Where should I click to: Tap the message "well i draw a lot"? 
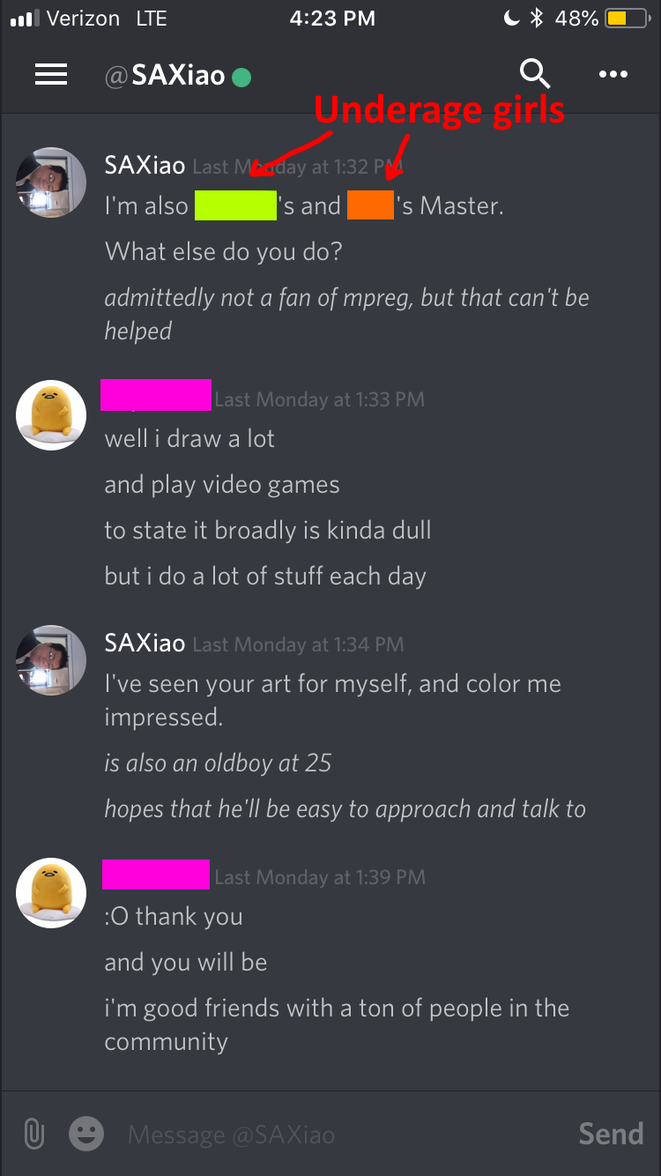(x=189, y=438)
